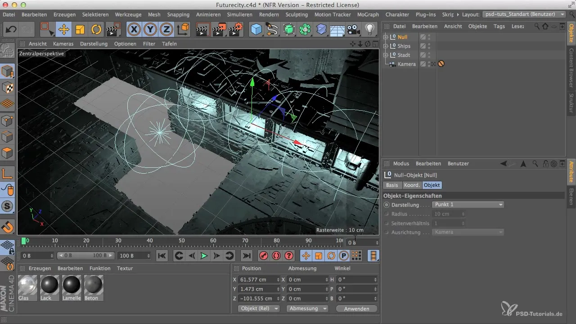The height and width of the screenshot is (324, 576).
Task: Select the texture mode checkerboard icon
Action: (x=8, y=87)
